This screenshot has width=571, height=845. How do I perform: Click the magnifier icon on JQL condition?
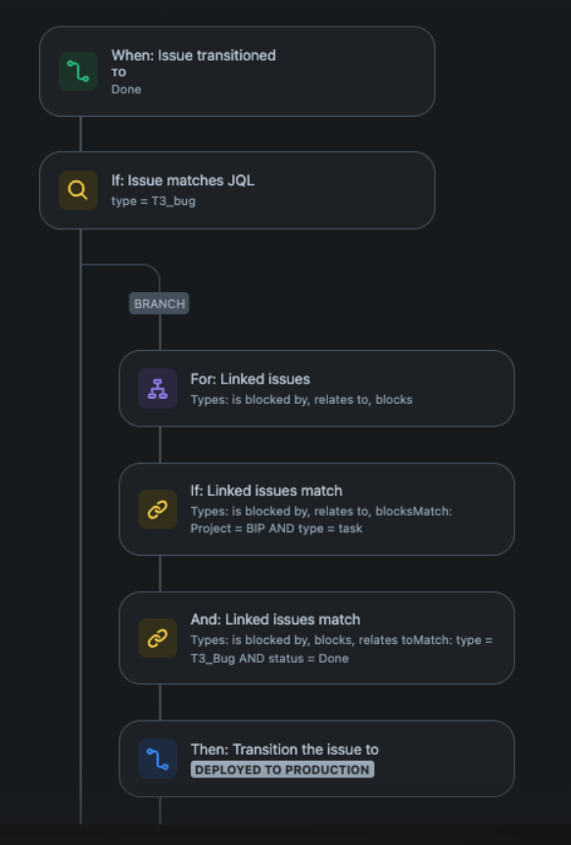click(x=78, y=190)
